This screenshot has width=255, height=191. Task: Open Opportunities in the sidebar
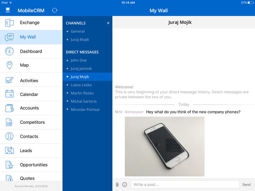34,165
